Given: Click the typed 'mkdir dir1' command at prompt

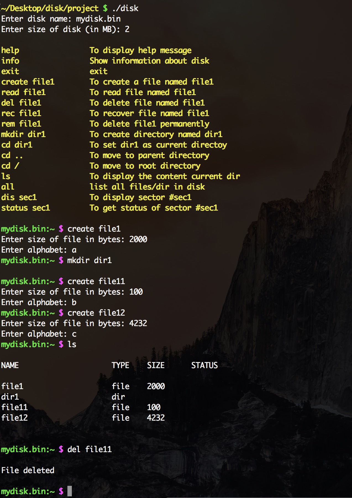Looking at the screenshot, I should tap(90, 260).
